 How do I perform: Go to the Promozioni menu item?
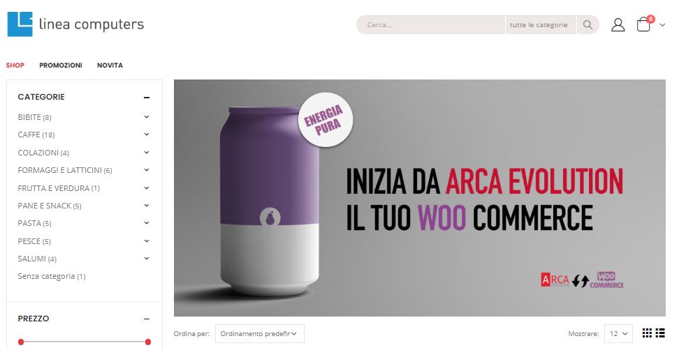tap(61, 66)
